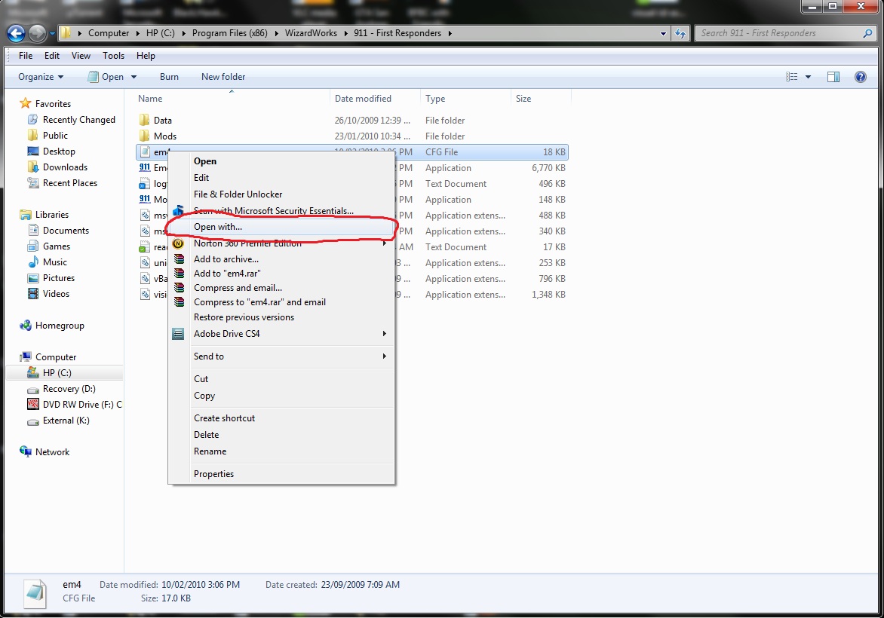Image resolution: width=884 pixels, height=618 pixels.
Task: Open Recovery (D:) drive
Action: pyautogui.click(x=69, y=389)
